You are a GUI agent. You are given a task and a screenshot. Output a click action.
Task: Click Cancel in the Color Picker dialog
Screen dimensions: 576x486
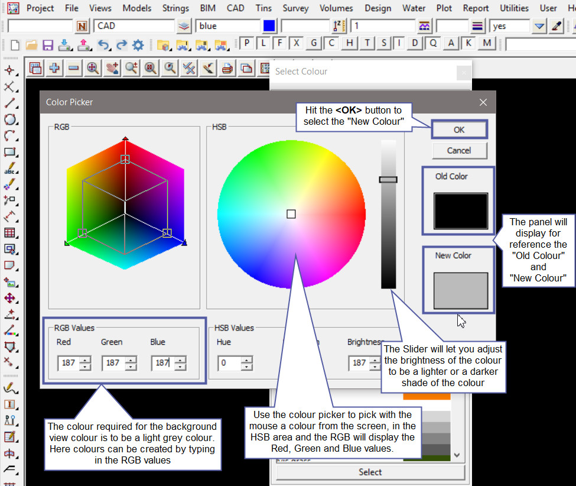click(459, 151)
